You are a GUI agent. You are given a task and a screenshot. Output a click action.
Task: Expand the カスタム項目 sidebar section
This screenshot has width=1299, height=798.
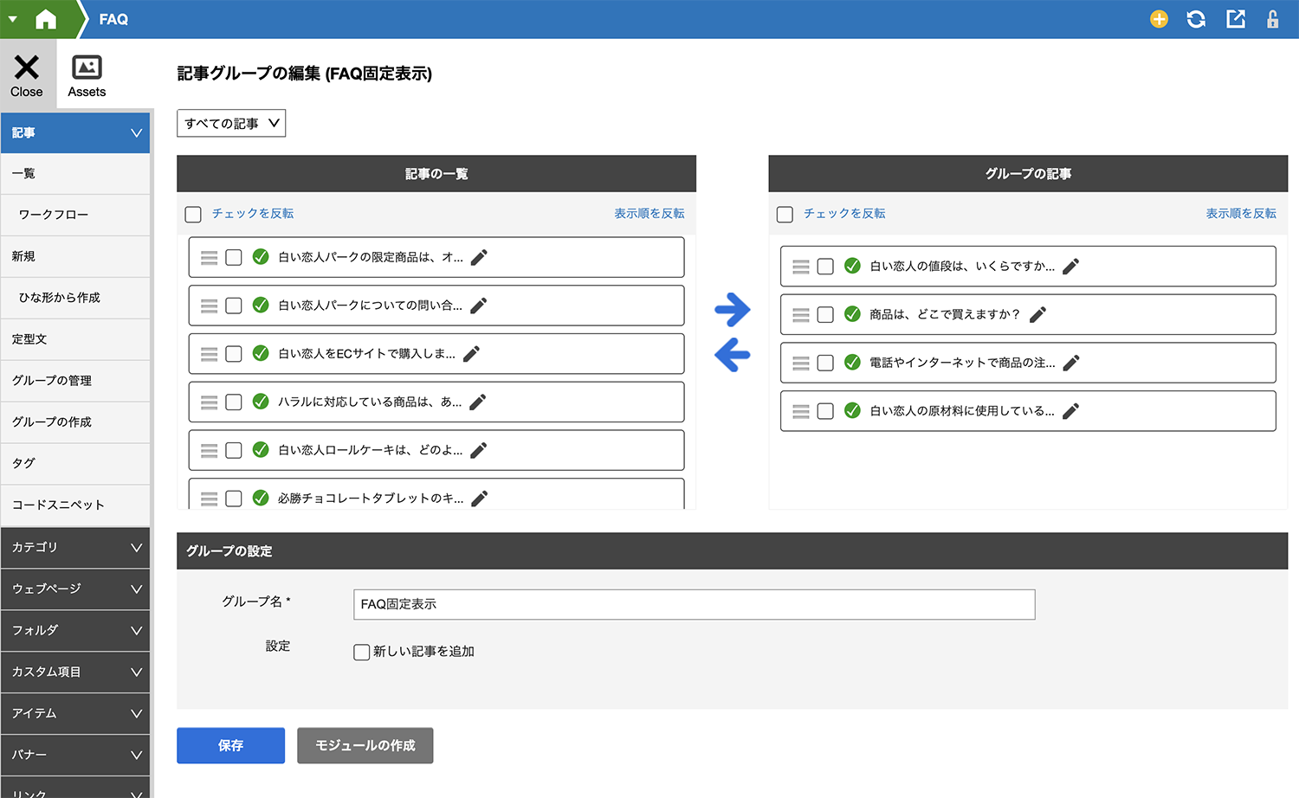coord(75,672)
